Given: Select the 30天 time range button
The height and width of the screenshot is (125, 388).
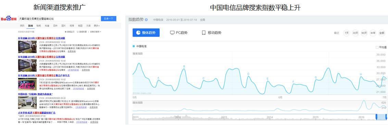Looking at the screenshot, I should point(355,33).
